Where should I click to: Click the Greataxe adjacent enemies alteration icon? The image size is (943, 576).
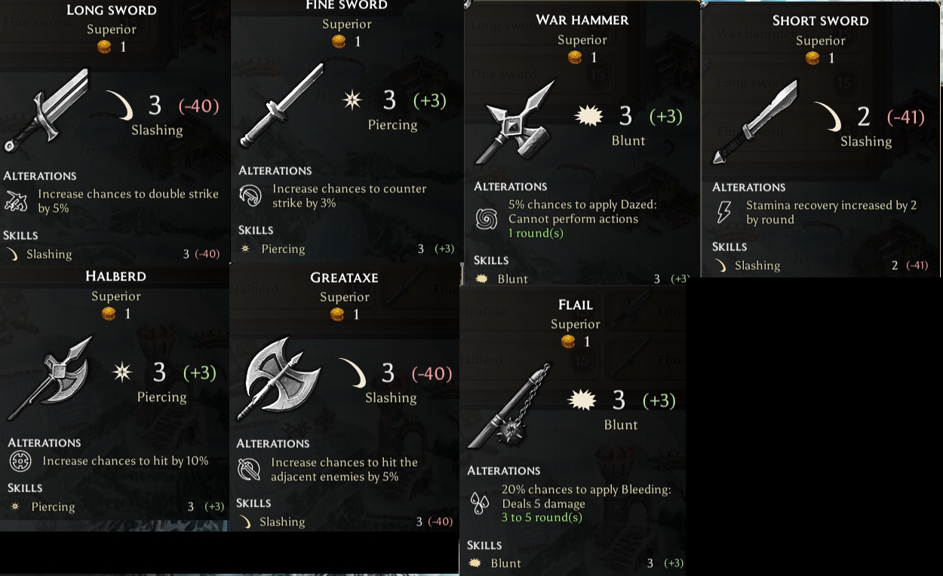coord(247,470)
